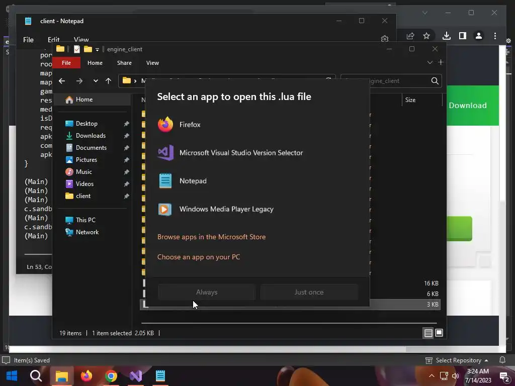
Task: Open the Action Center notifications icon
Action: [504, 376]
